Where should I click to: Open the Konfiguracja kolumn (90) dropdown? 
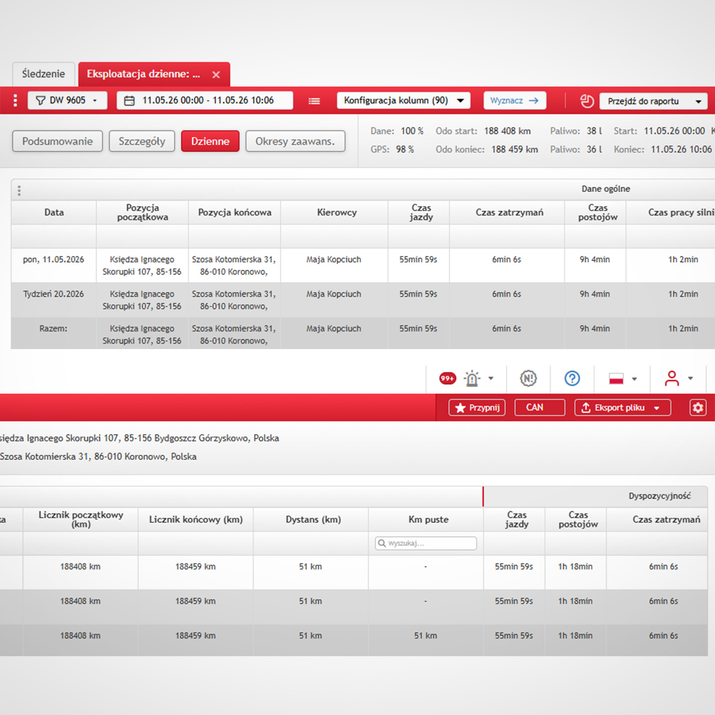point(403,100)
